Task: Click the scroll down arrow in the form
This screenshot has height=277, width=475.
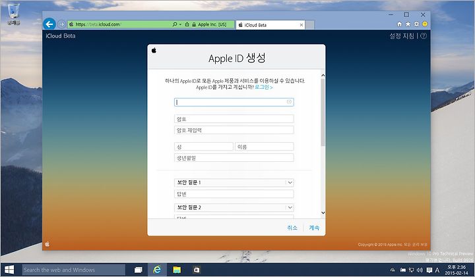Action: [x=323, y=213]
